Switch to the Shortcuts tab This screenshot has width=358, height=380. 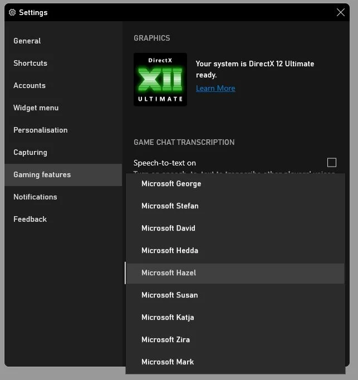coord(63,64)
